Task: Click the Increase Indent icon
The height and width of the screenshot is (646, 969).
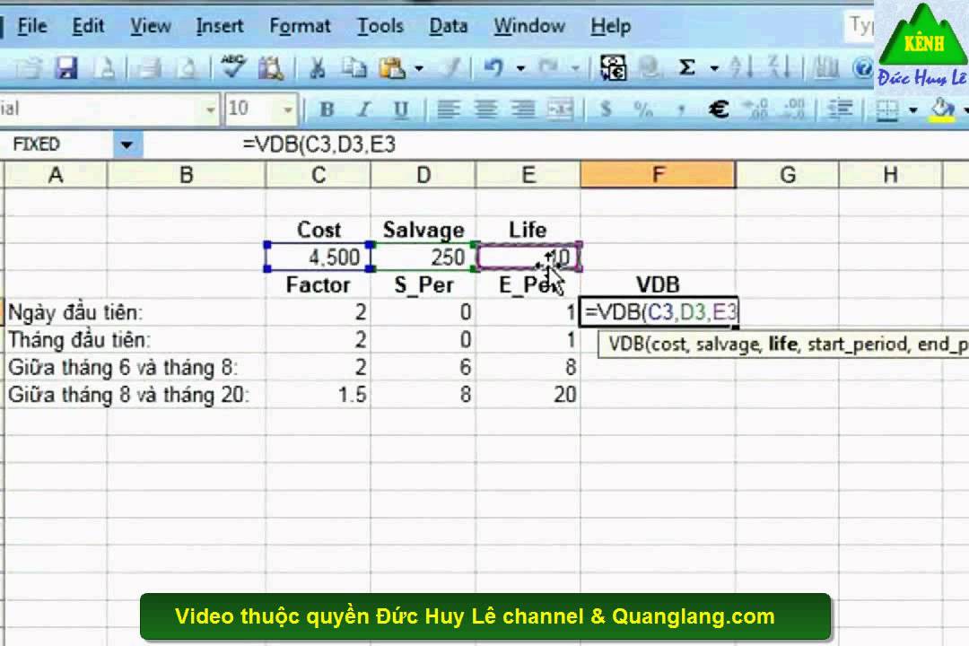Action: [840, 109]
